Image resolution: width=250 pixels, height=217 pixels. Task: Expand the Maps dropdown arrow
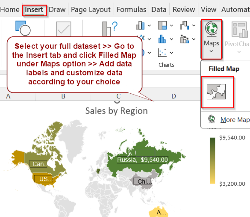coord(211,51)
